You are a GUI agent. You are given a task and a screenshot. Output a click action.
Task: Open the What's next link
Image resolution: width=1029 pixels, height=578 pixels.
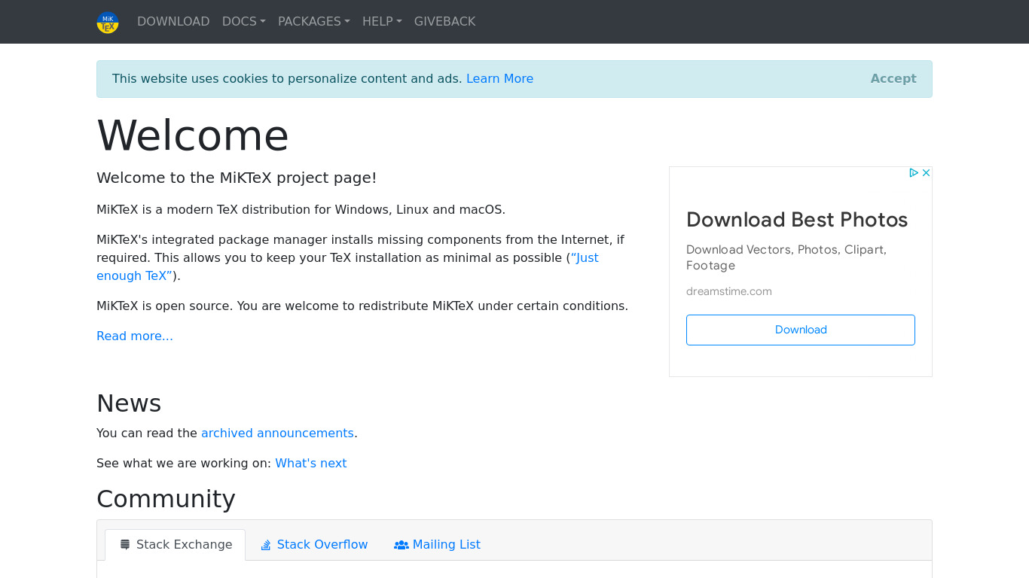(x=310, y=463)
